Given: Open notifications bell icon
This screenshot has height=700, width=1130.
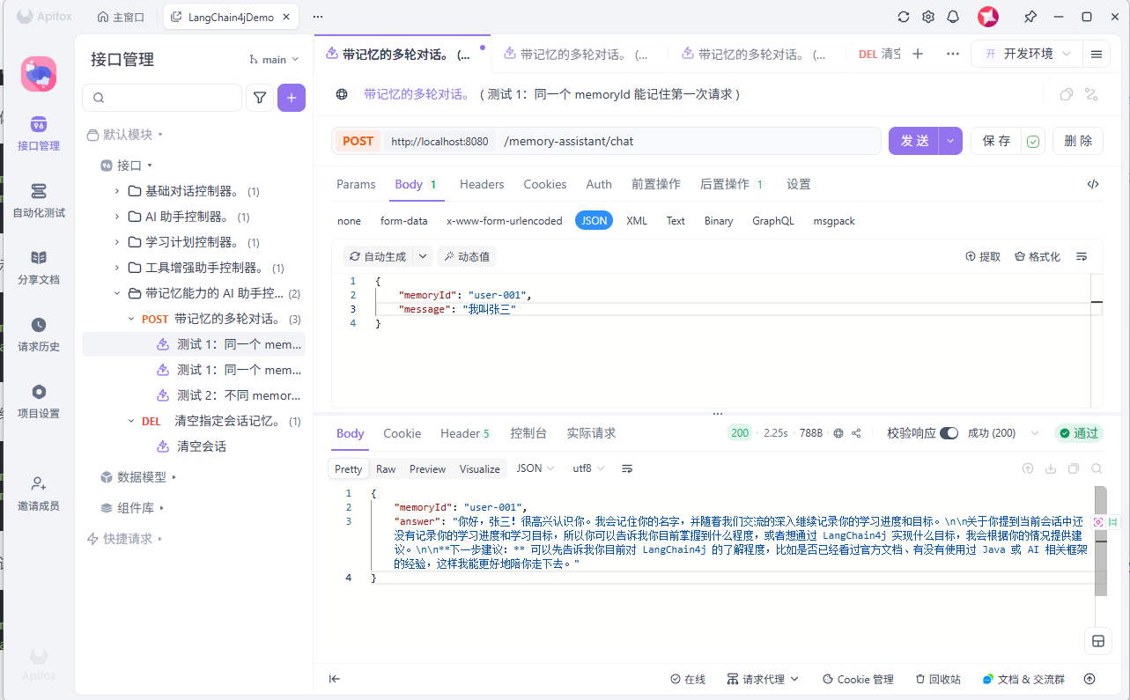Looking at the screenshot, I should [953, 17].
